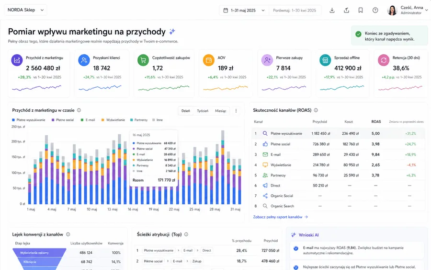
Task: Click the share/export icon in top bar
Action: coord(346,11)
